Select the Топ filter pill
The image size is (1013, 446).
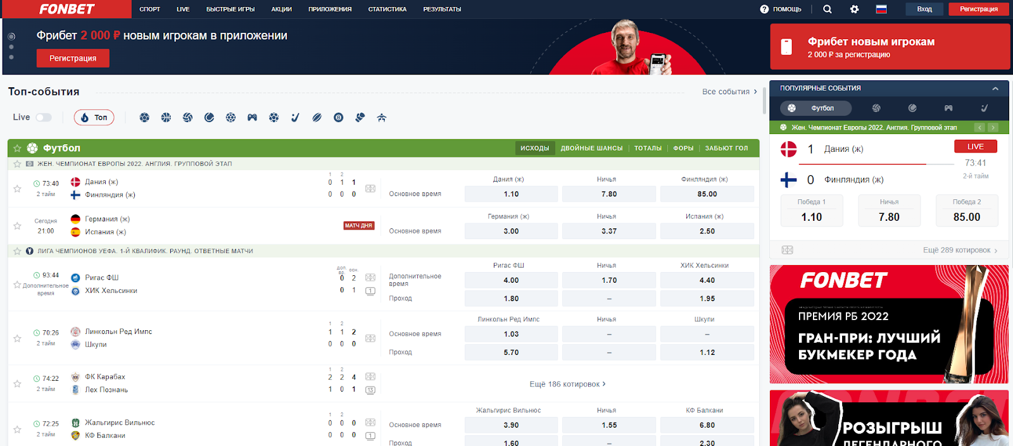pos(94,118)
